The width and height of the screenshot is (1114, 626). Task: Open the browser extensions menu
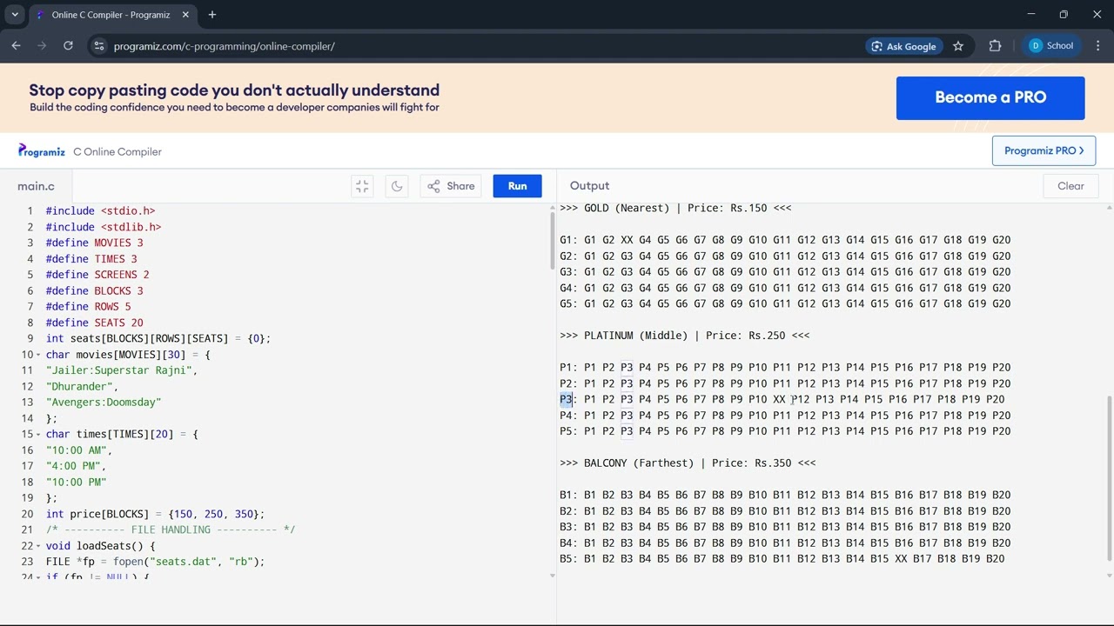click(995, 46)
